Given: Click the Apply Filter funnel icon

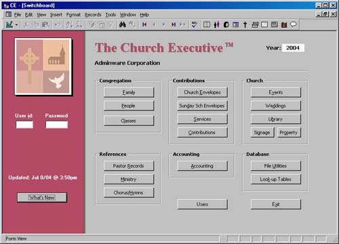Looking at the screenshot, I should (x=111, y=24).
